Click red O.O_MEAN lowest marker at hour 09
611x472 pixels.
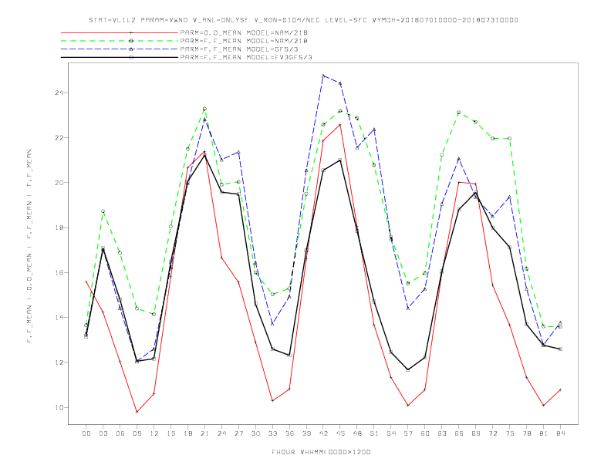click(x=137, y=412)
